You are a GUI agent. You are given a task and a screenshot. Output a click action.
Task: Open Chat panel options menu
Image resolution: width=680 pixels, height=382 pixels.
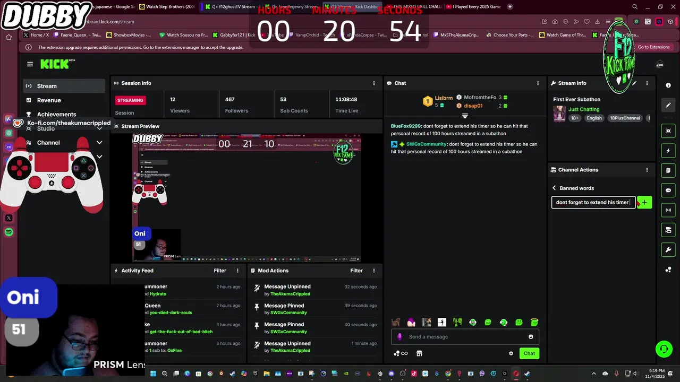click(538, 83)
